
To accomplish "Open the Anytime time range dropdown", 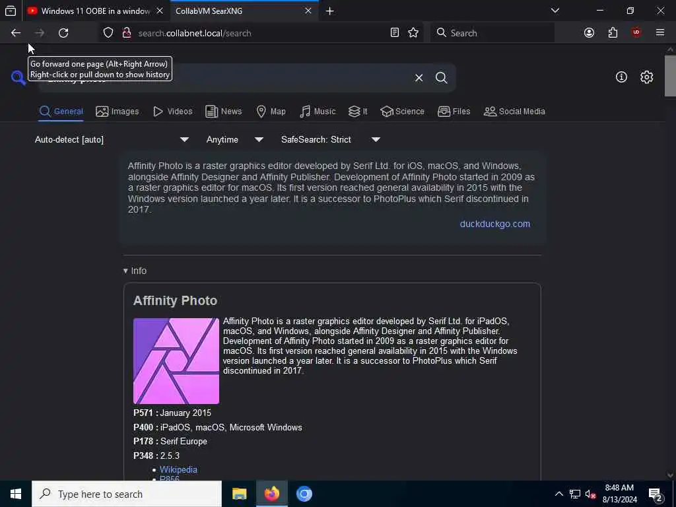I will click(x=234, y=140).
